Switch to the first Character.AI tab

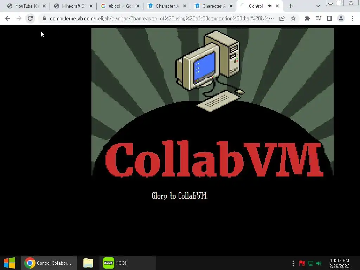pos(164,6)
